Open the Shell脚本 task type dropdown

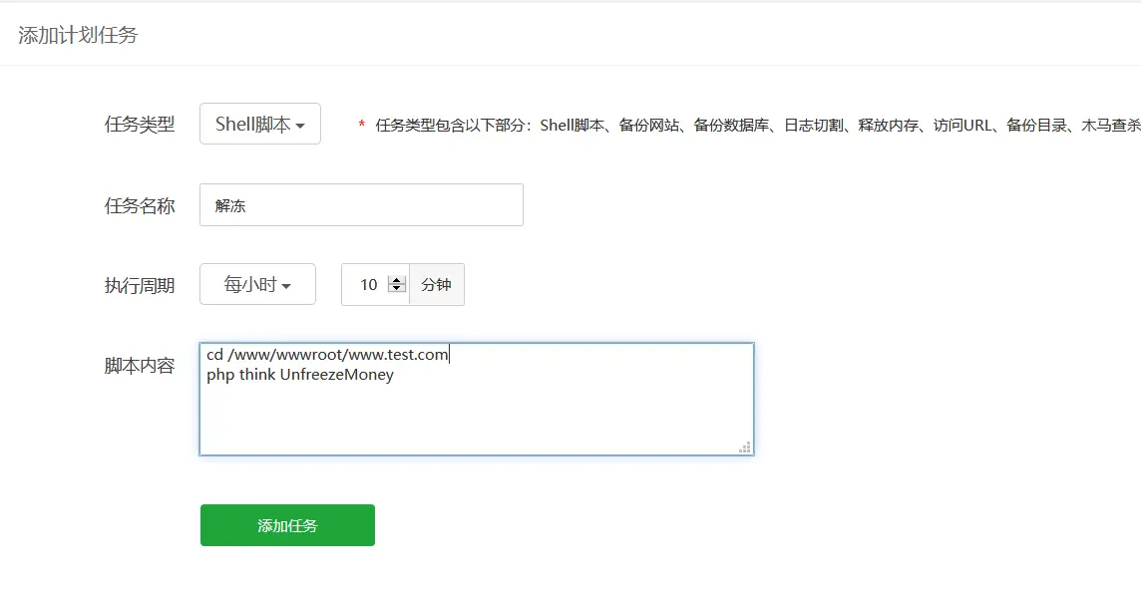pyautogui.click(x=259, y=124)
